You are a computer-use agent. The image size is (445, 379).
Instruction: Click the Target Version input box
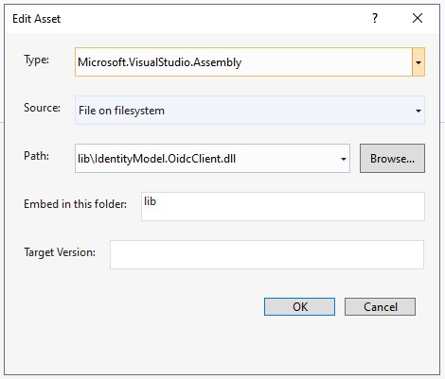point(267,254)
